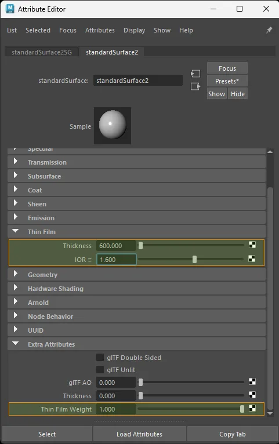Viewport: 279px width, 444px height.
Task: Click the standardSurface name input field
Action: [138, 81]
